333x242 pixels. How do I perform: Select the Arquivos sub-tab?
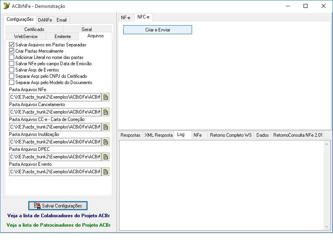click(x=95, y=36)
